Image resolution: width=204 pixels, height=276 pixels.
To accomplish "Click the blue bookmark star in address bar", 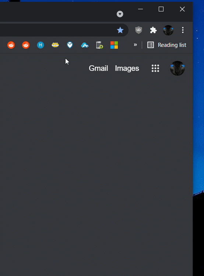I will [120, 30].
